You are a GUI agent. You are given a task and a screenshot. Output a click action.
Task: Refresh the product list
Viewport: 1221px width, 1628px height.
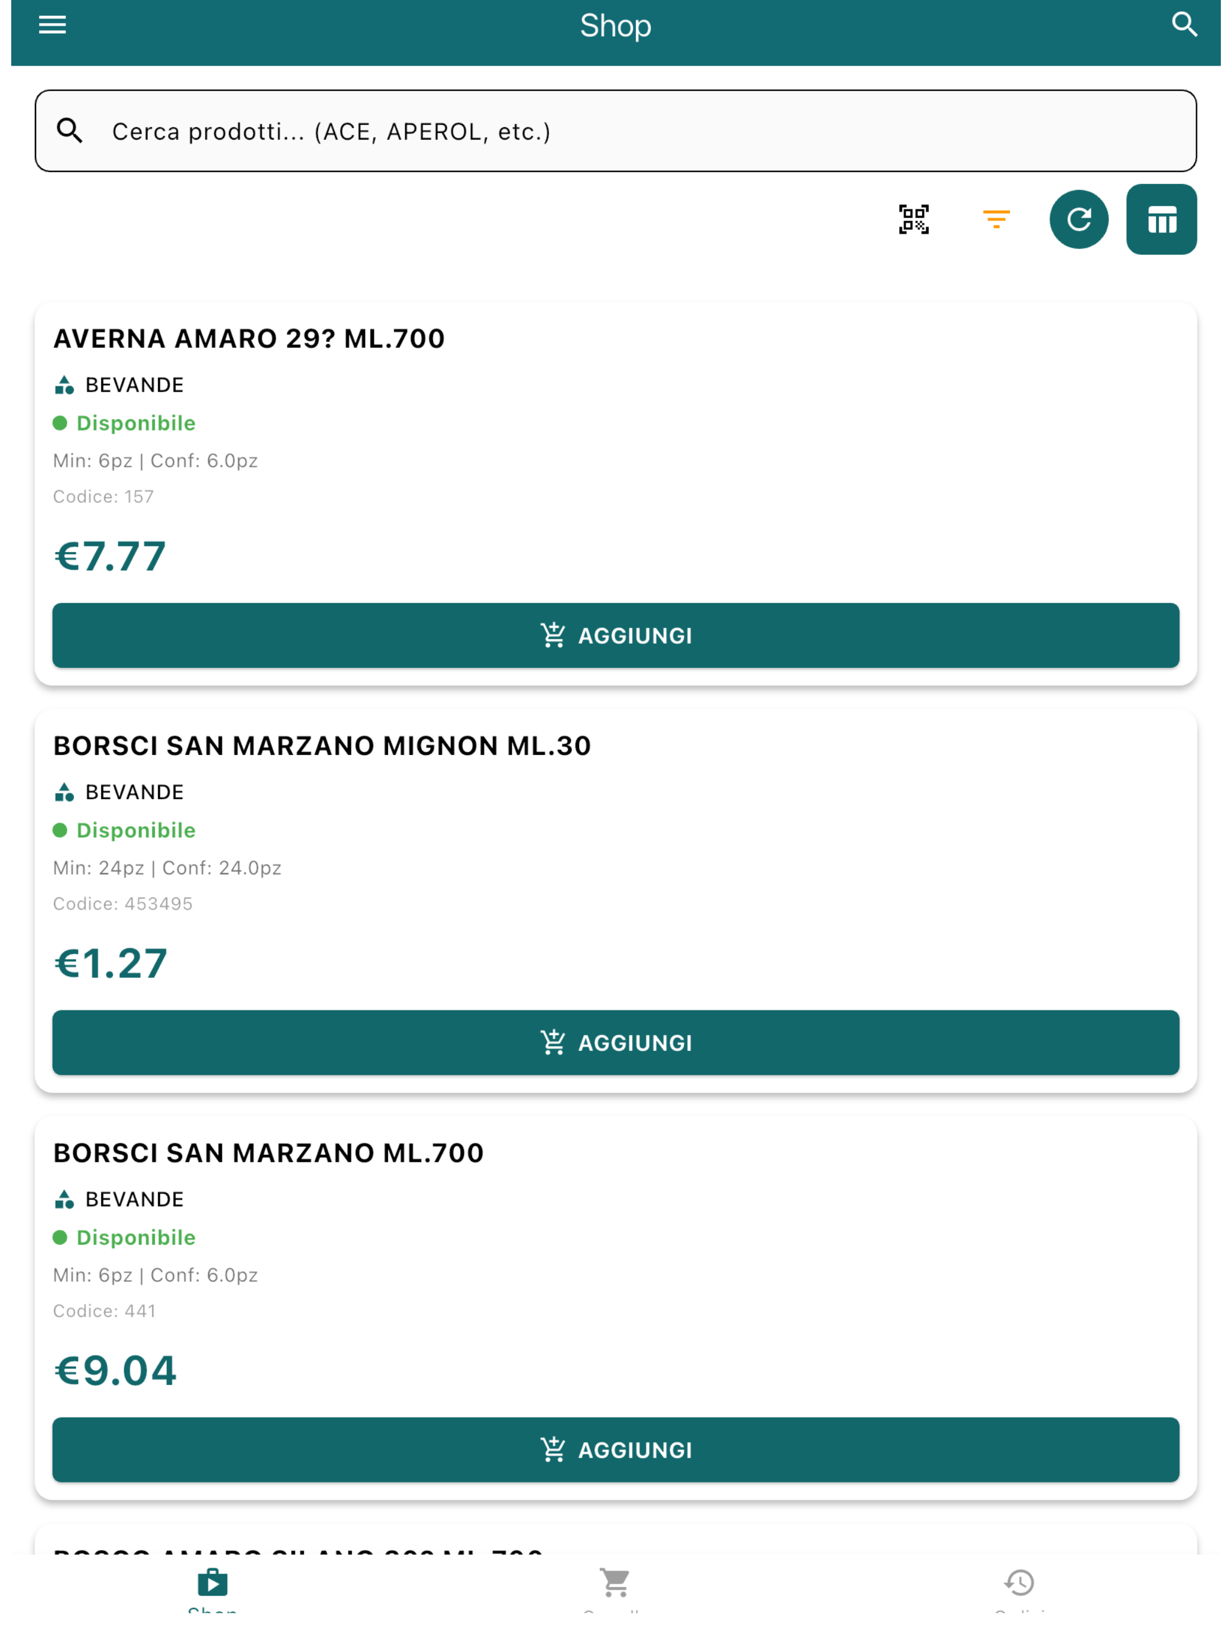pos(1078,219)
